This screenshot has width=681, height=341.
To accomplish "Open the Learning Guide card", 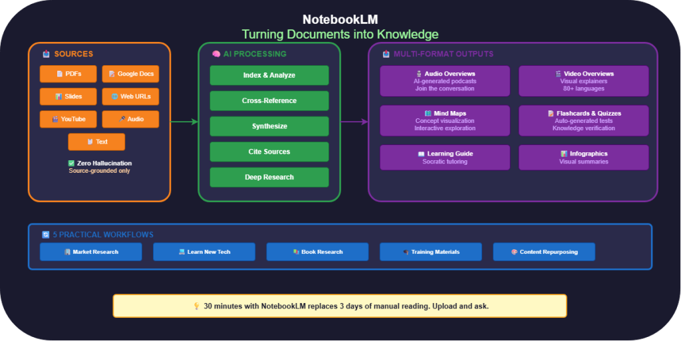I will pos(445,158).
